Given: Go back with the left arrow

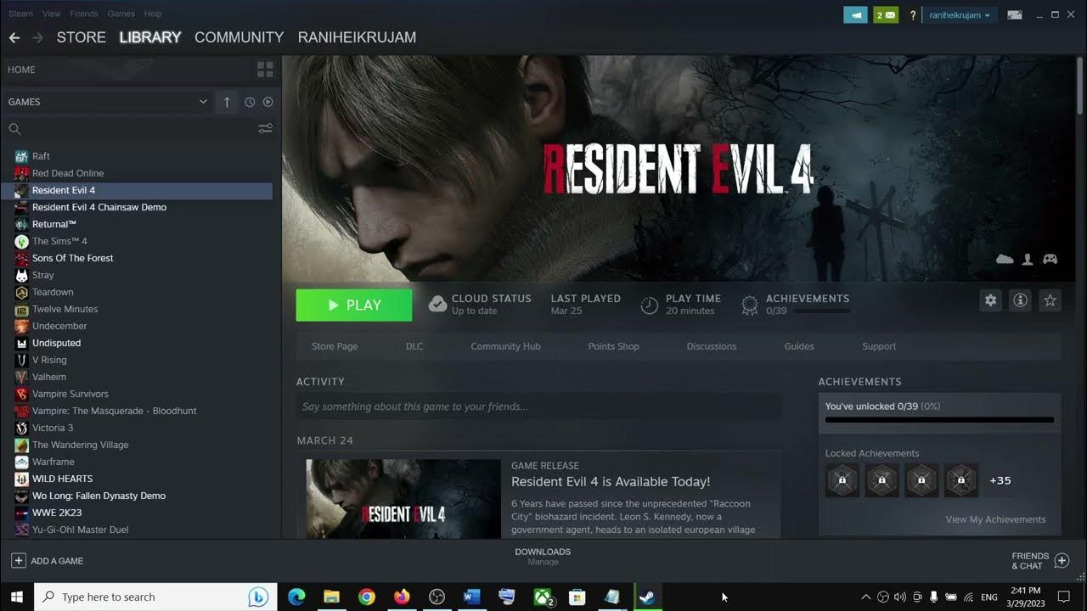Looking at the screenshot, I should click(x=14, y=37).
